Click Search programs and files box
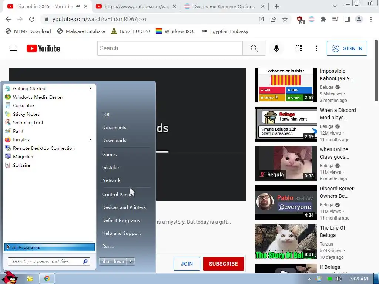Image resolution: width=379 pixels, height=284 pixels. [x=49, y=261]
